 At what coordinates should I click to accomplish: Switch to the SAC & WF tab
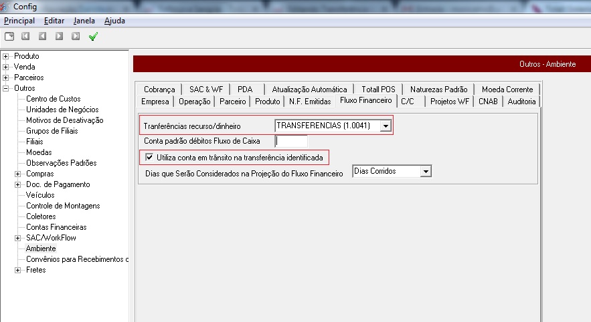(206, 89)
